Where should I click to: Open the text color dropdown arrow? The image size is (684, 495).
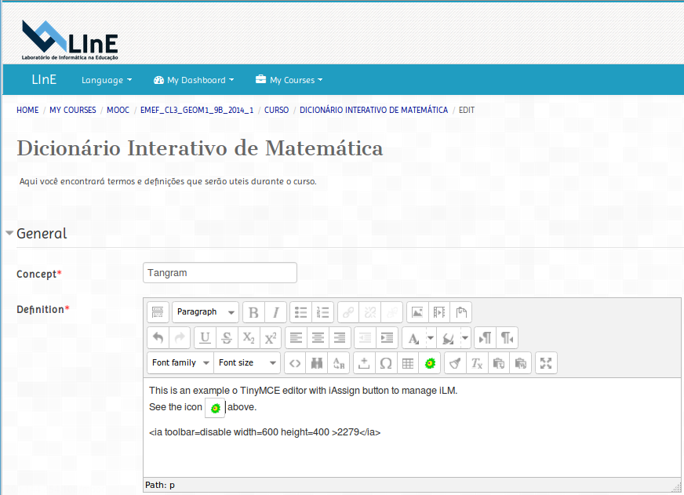[x=431, y=337]
